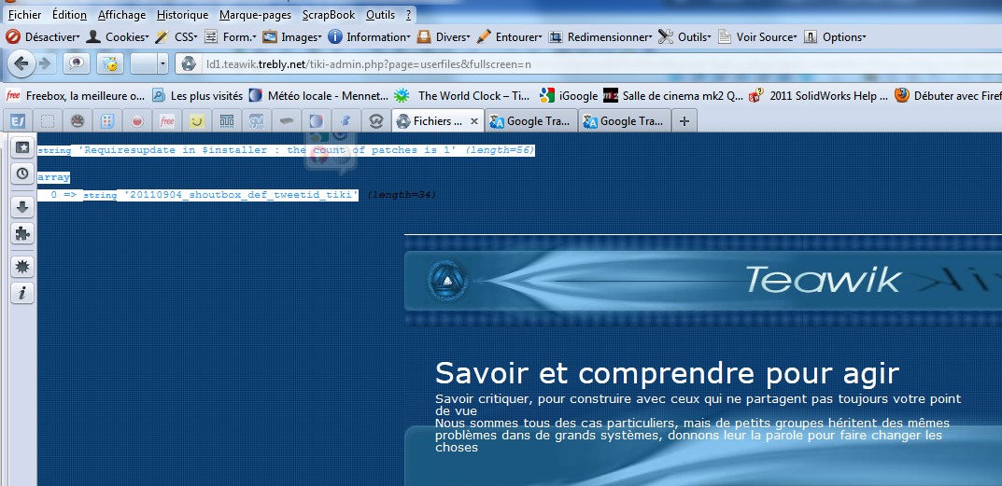Open a new tab with plus button

coord(684,121)
